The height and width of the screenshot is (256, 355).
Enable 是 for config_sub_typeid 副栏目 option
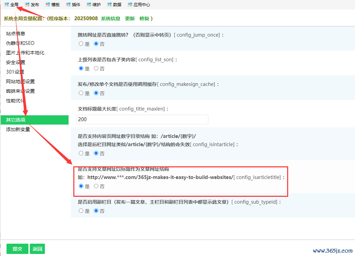pyautogui.click(x=81, y=211)
